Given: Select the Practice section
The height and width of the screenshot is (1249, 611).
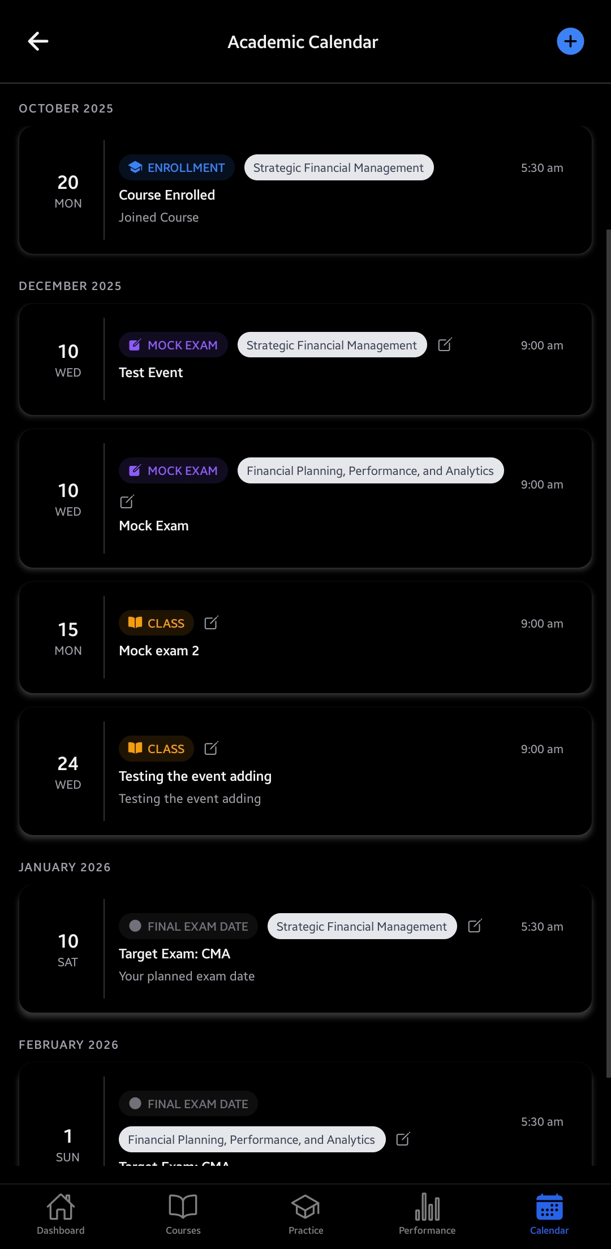Looking at the screenshot, I should [x=305, y=1212].
